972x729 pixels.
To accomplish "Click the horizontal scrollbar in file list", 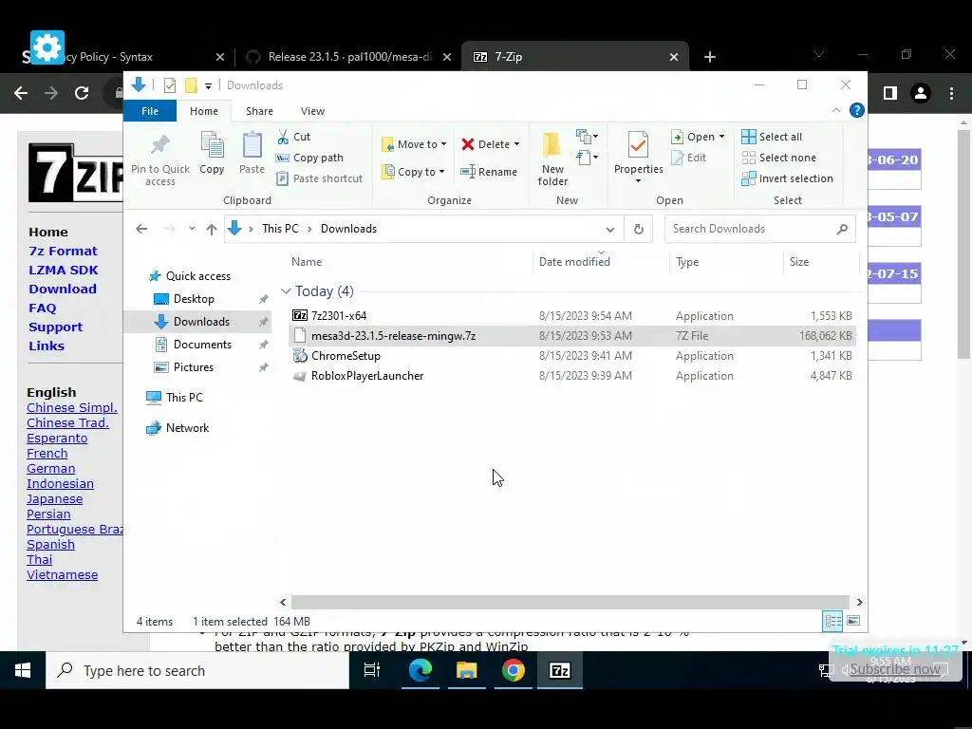I will 570,602.
